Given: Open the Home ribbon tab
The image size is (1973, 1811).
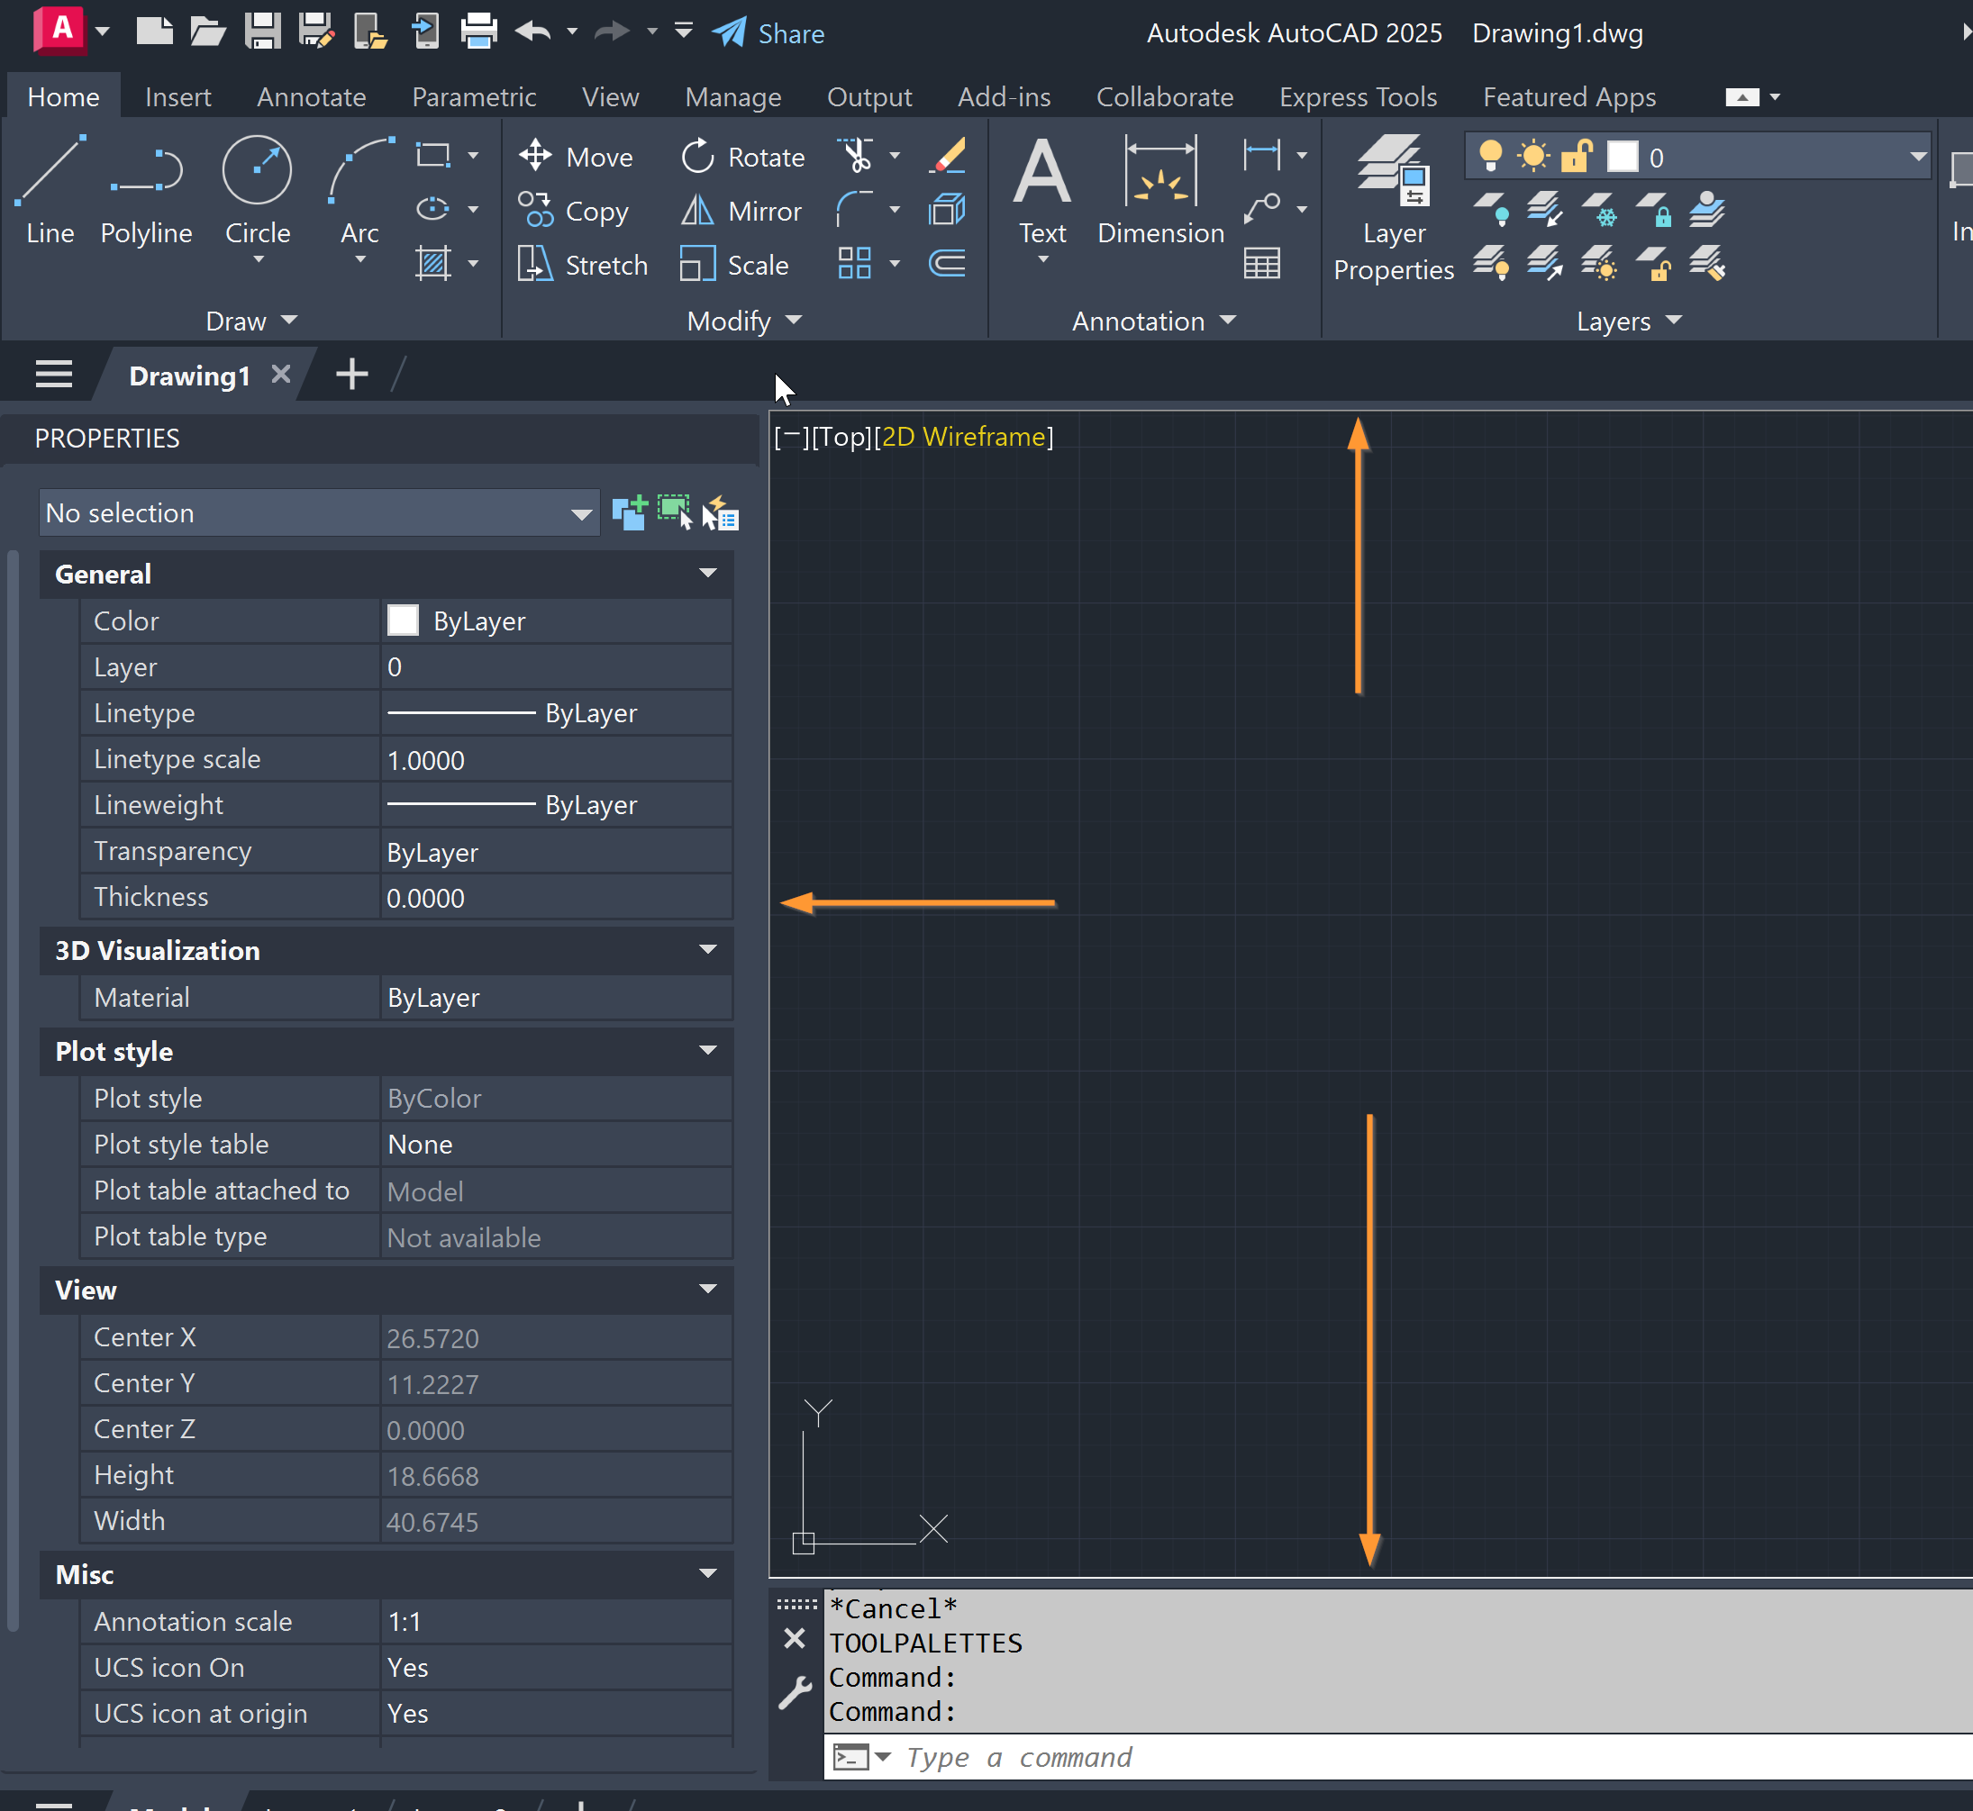Looking at the screenshot, I should 64,96.
